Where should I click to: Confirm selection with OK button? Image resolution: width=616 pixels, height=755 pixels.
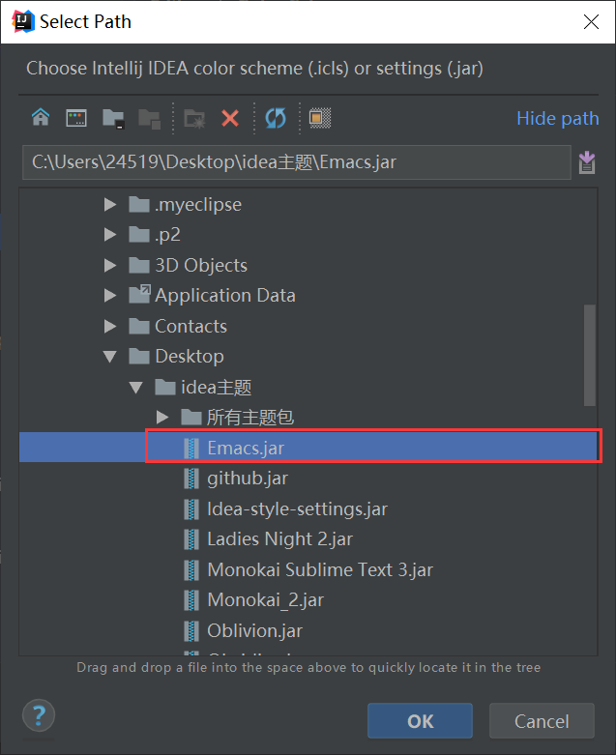[420, 721]
